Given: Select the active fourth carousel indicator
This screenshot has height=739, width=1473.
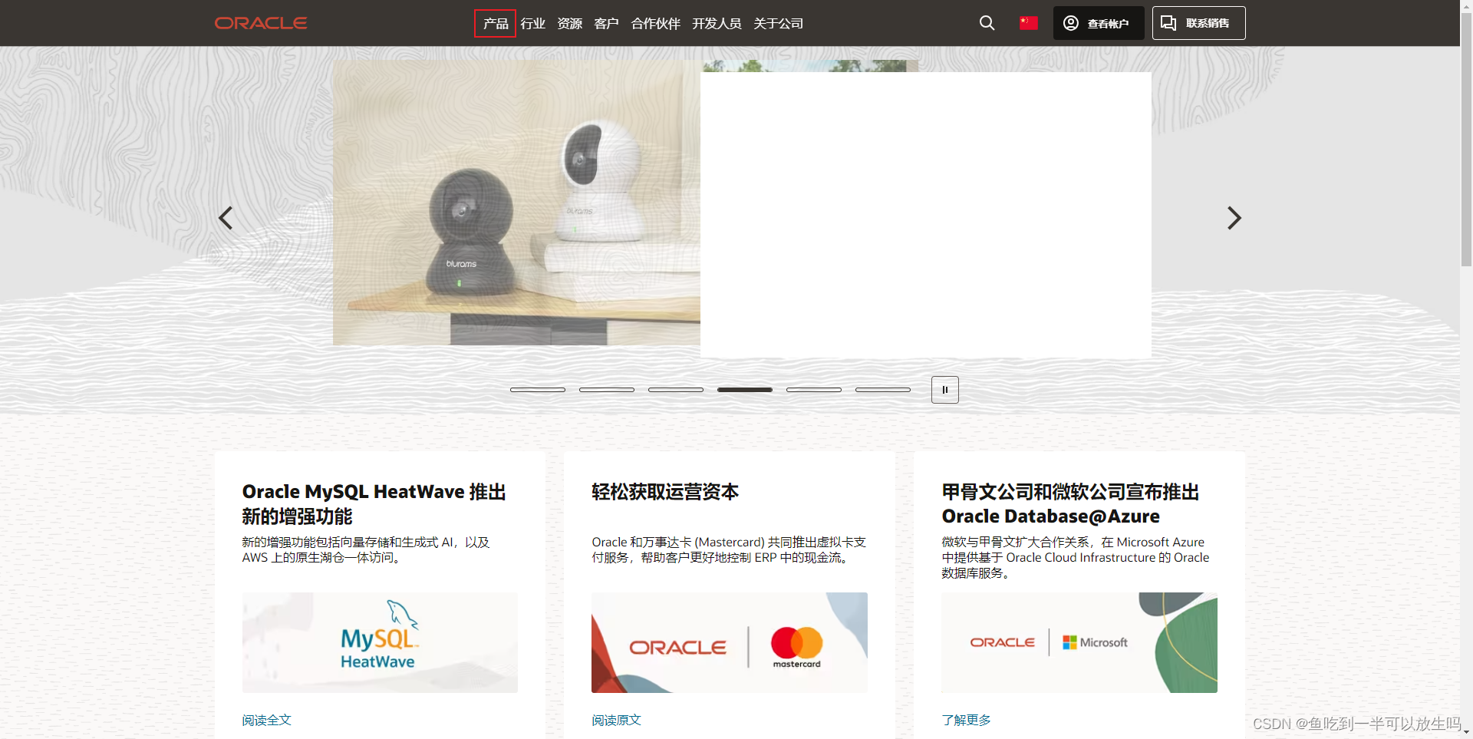Looking at the screenshot, I should tap(745, 390).
